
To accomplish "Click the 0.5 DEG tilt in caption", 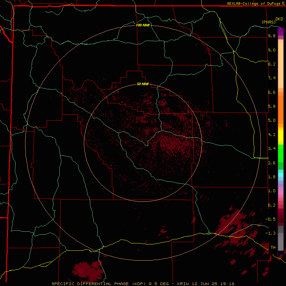I will pos(159,284).
